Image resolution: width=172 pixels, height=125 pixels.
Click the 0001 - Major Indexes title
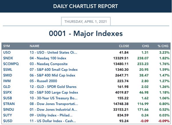coord(86,33)
